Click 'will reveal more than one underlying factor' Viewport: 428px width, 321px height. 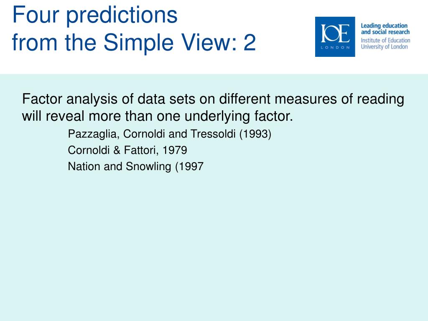click(157, 116)
